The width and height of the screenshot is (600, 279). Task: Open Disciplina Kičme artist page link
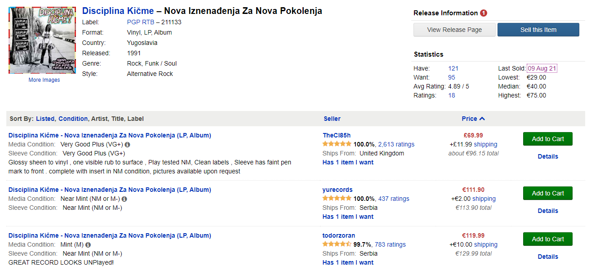(118, 11)
